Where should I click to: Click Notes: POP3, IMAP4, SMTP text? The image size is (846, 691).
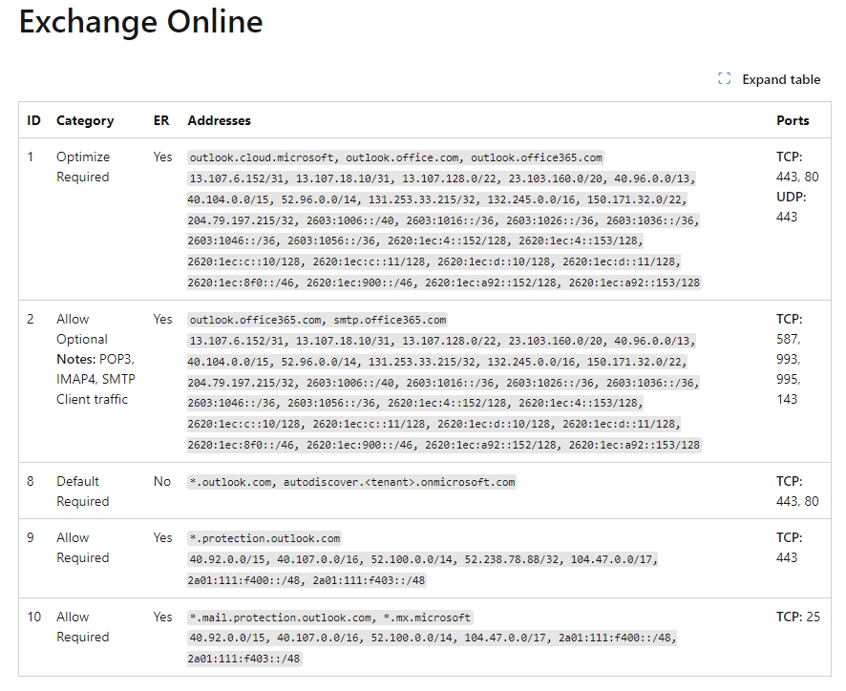[95, 379]
